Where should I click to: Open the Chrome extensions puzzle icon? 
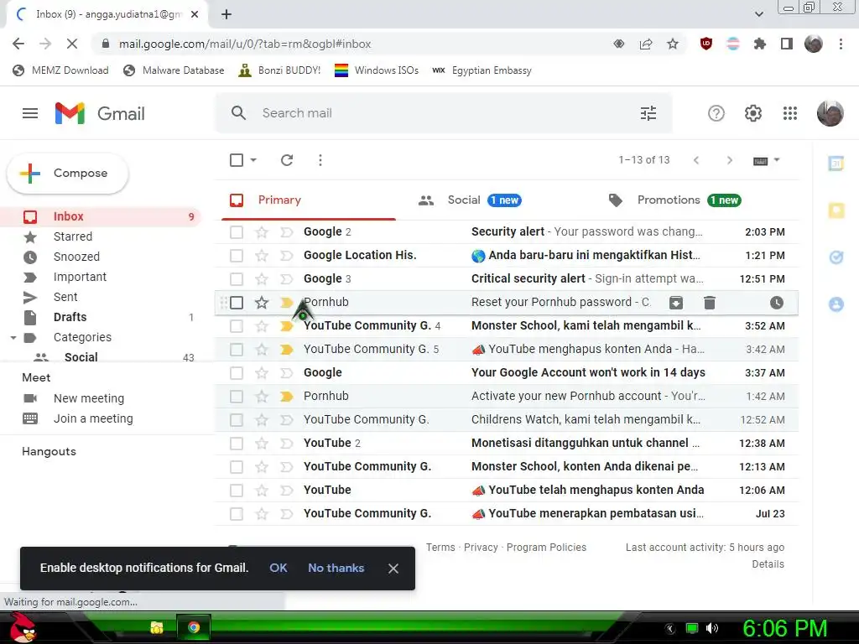click(759, 44)
